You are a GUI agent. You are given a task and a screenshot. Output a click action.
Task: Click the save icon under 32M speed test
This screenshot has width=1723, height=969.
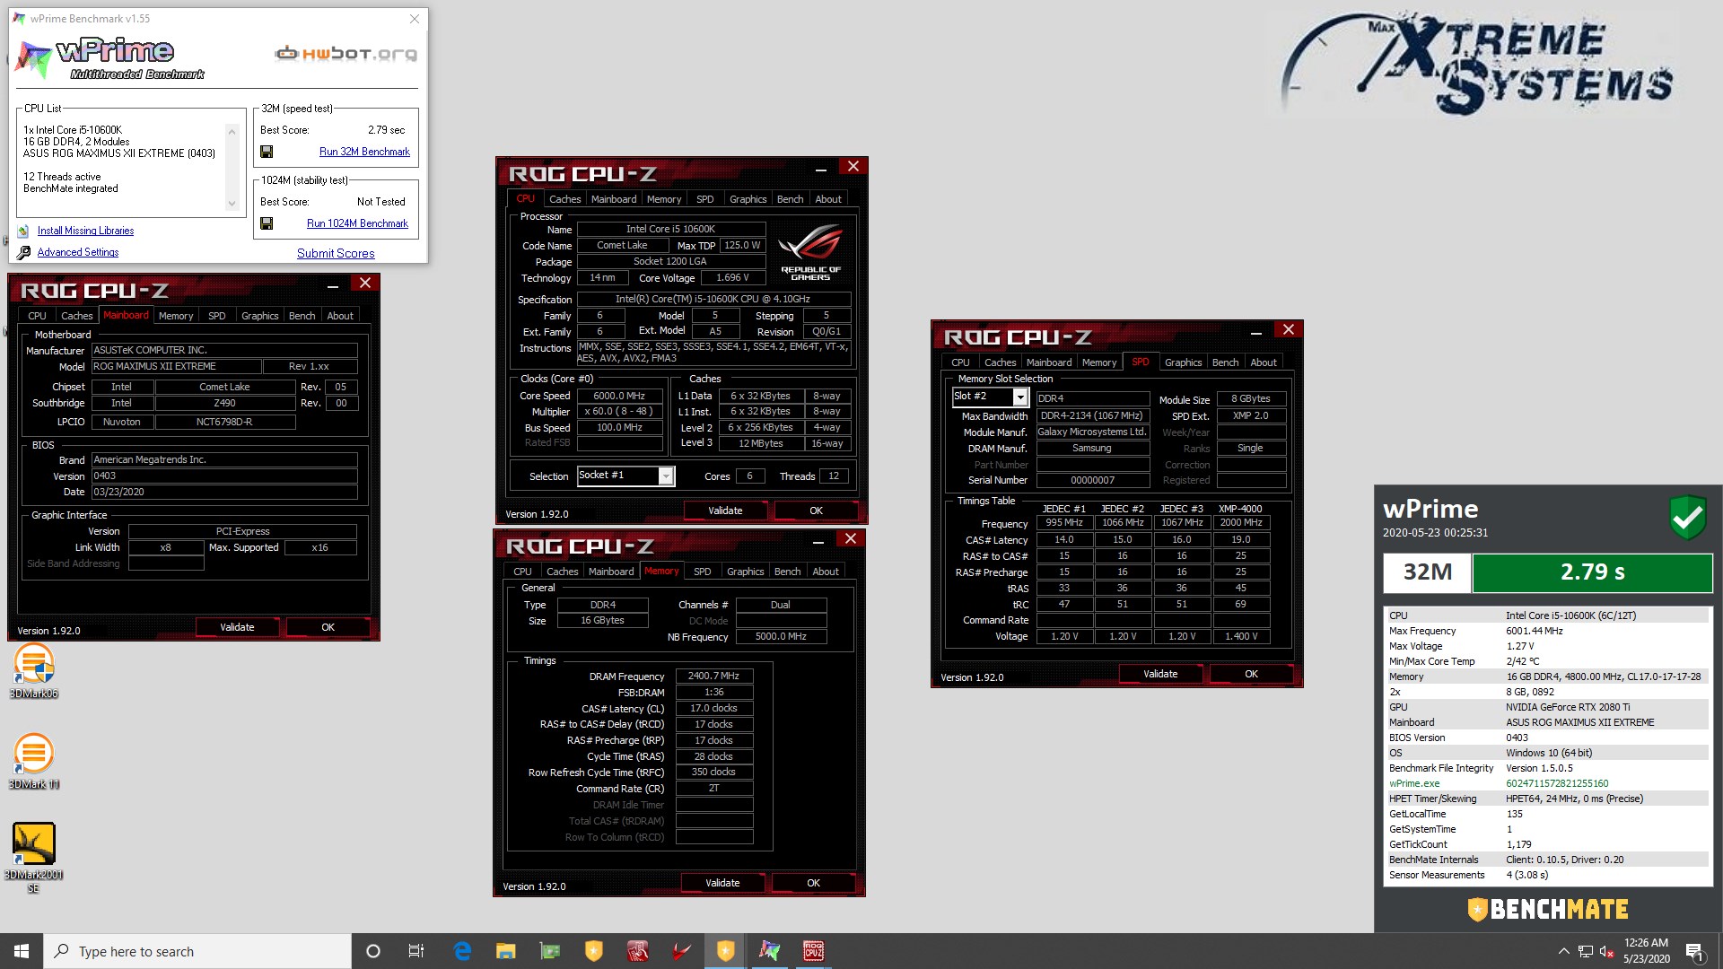(x=267, y=152)
